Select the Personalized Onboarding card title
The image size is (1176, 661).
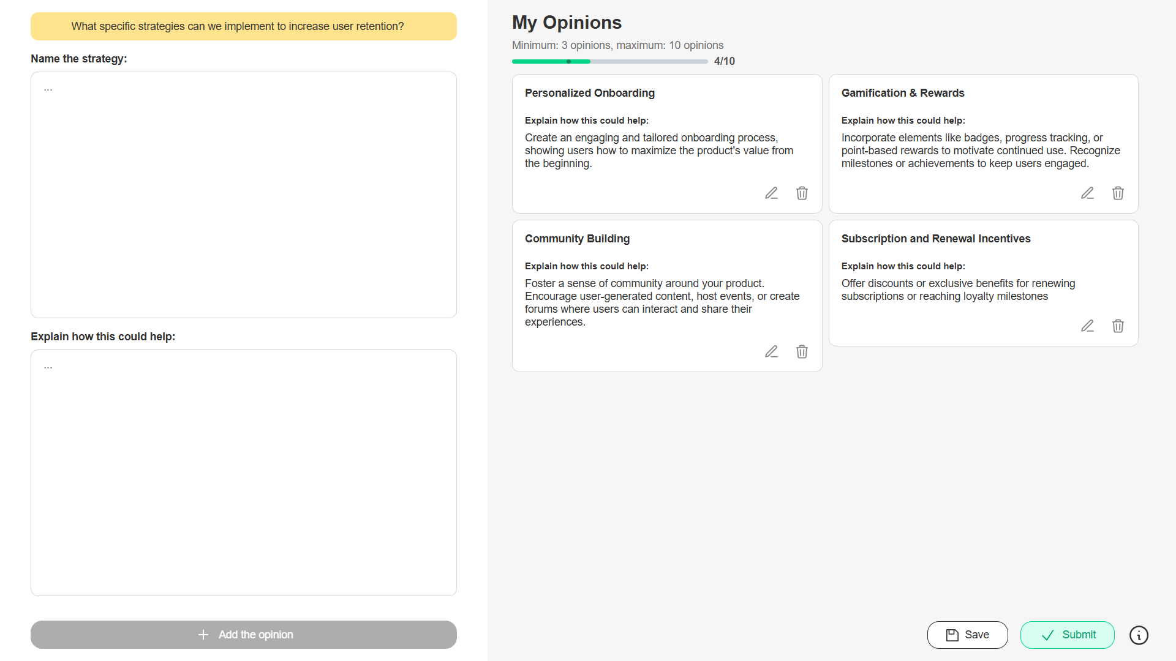(589, 93)
